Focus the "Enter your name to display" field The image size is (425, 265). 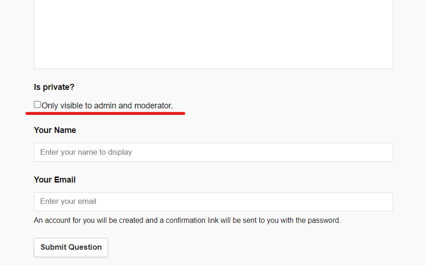tap(213, 152)
